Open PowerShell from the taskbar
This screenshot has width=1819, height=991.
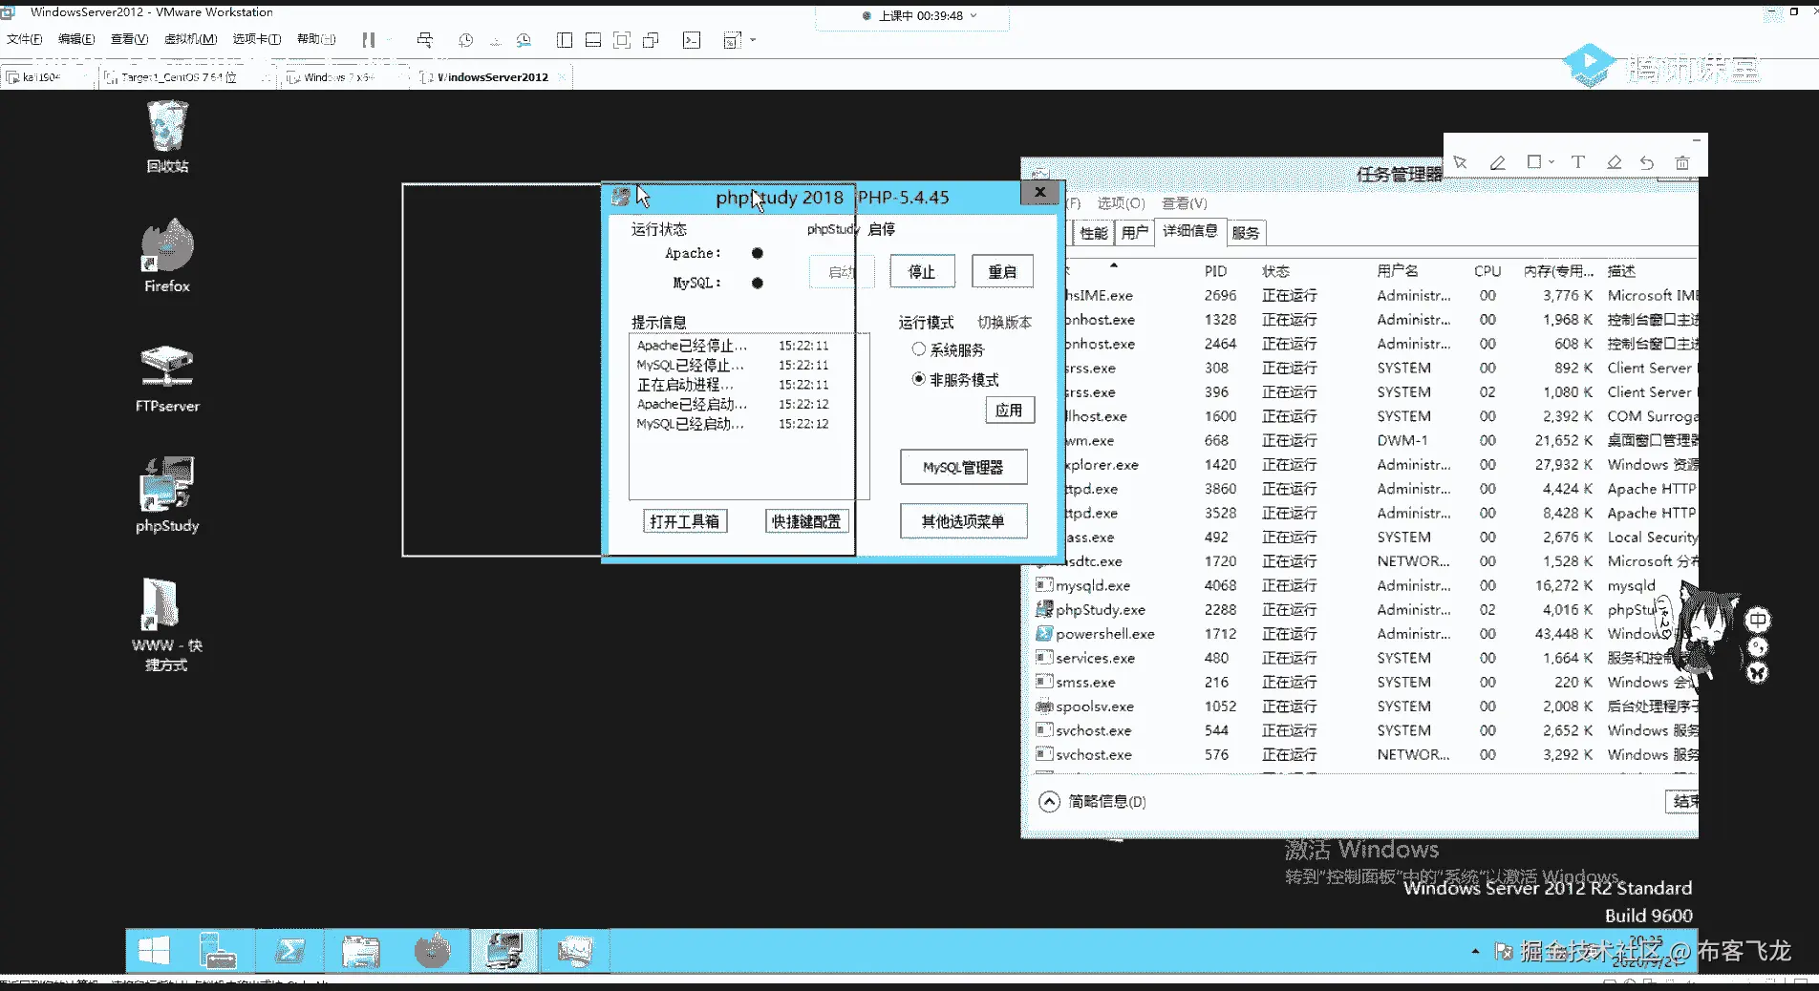point(289,951)
